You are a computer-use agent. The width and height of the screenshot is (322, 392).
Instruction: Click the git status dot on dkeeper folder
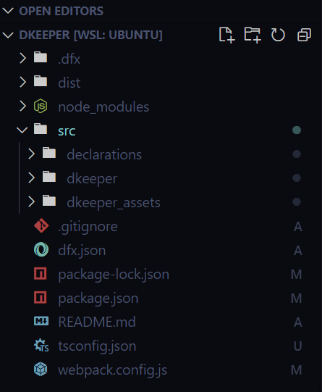297,178
